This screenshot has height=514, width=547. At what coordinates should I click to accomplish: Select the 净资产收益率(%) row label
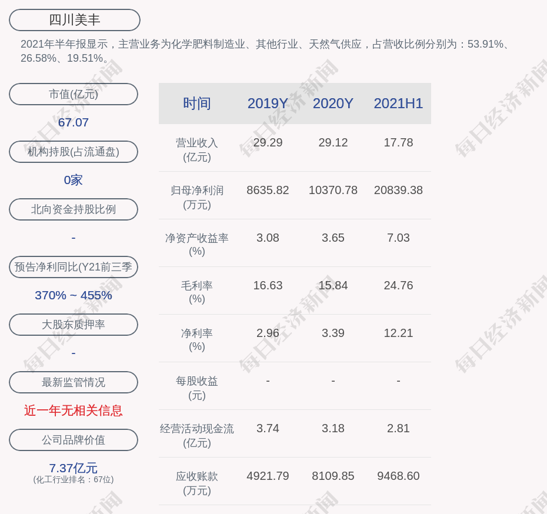pyautogui.click(x=197, y=245)
